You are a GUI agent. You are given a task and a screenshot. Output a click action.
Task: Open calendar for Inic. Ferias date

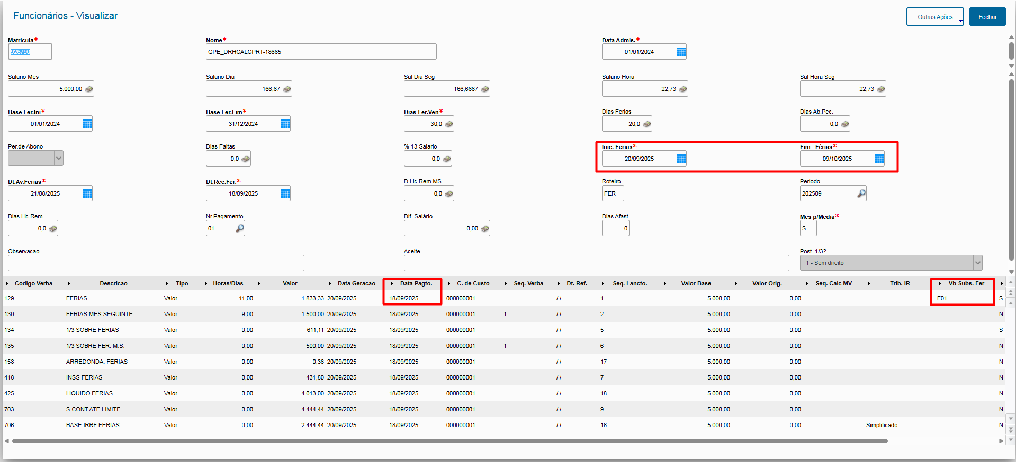(681, 159)
